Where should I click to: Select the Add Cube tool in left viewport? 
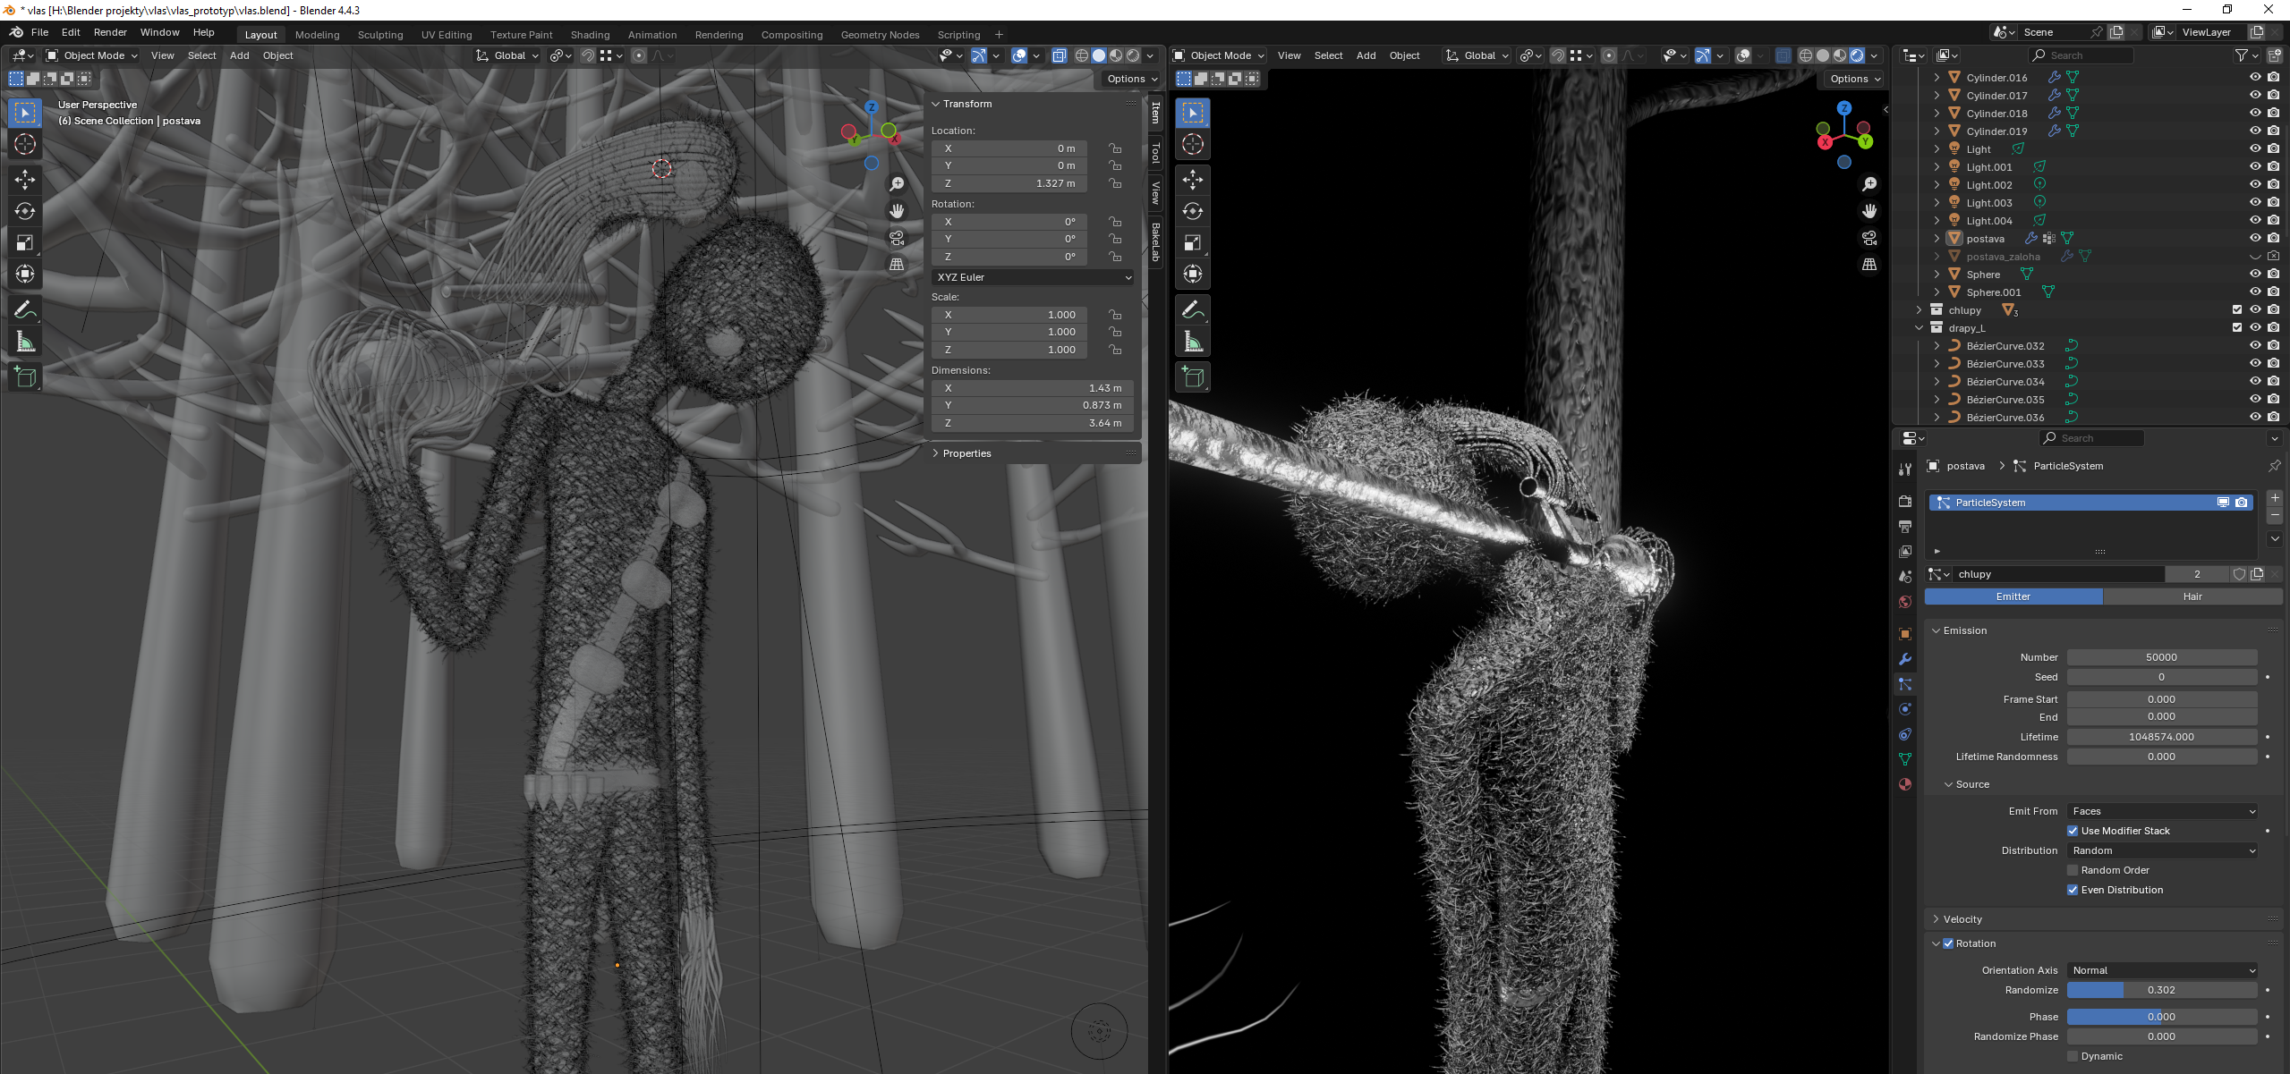pos(25,377)
